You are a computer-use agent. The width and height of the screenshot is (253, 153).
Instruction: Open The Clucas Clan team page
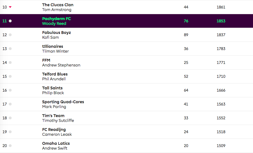pyautogui.click(x=58, y=5)
